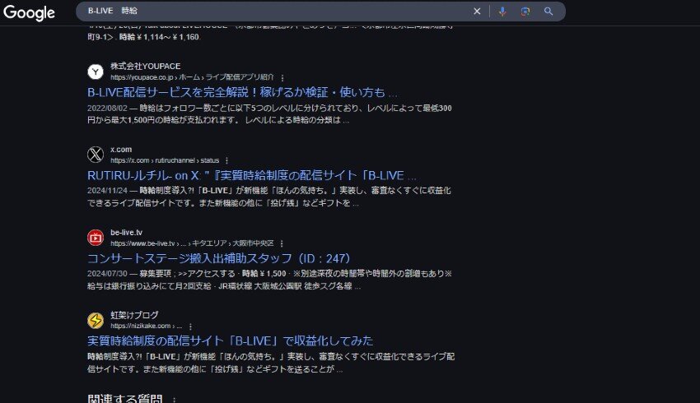This screenshot has height=403, width=700.
Task: Click the nizikake.com URL
Action: [146, 326]
